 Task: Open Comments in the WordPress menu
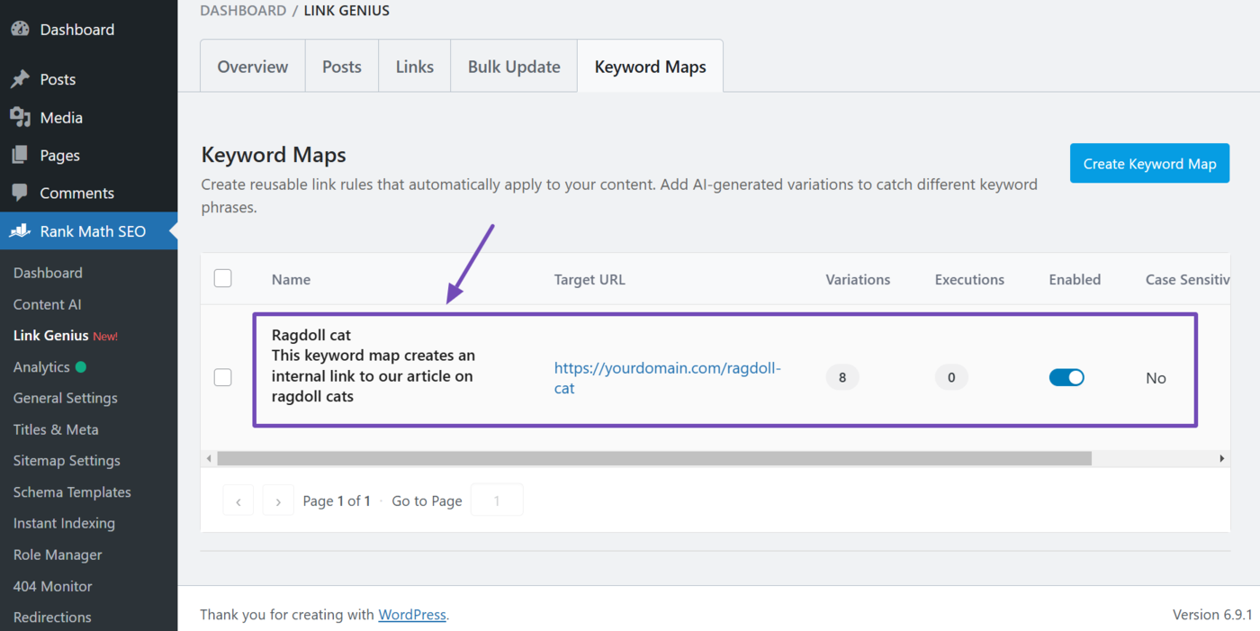point(76,194)
